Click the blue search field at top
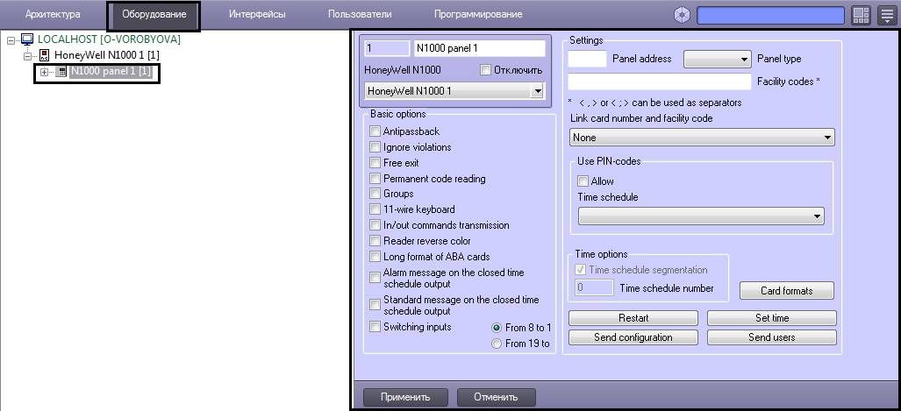The image size is (901, 411). 770,16
